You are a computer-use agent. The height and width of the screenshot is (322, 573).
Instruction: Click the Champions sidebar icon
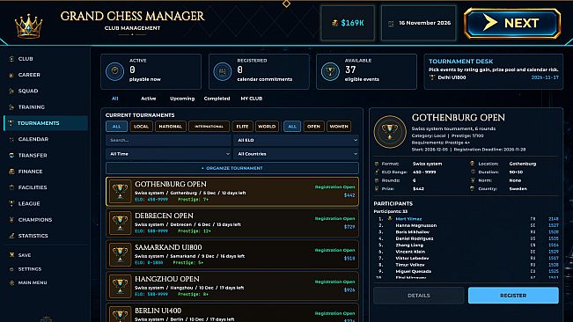[x=11, y=219]
